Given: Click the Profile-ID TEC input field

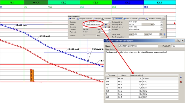Looking at the screenshot, I should click(x=178, y=46).
